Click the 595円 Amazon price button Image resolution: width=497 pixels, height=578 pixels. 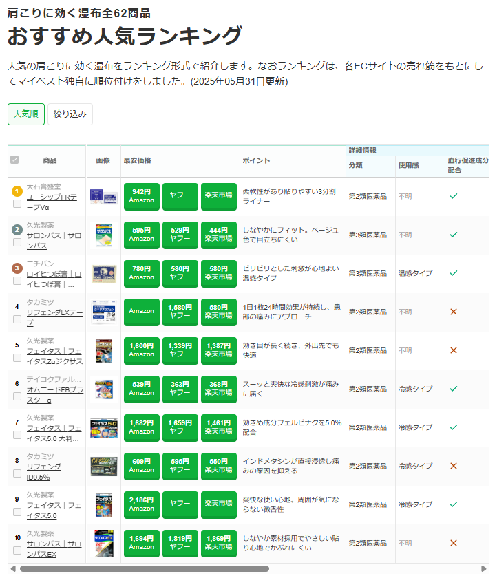pyautogui.click(x=142, y=235)
